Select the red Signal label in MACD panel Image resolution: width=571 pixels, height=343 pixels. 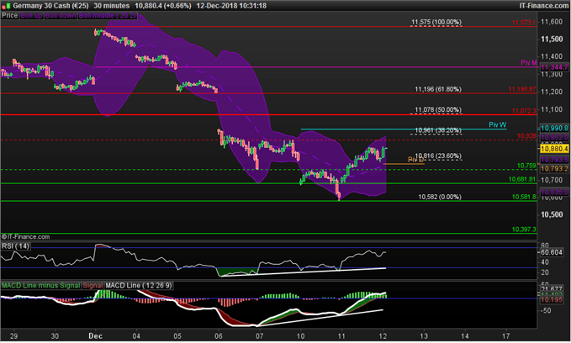click(93, 286)
